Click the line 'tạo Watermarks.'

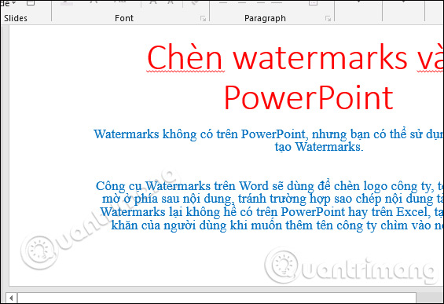(x=319, y=147)
